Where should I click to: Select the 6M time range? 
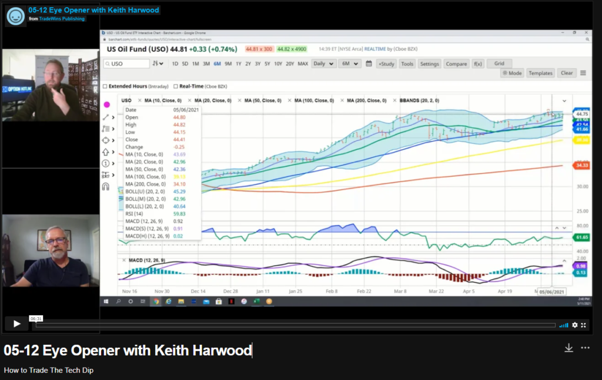[x=217, y=63]
